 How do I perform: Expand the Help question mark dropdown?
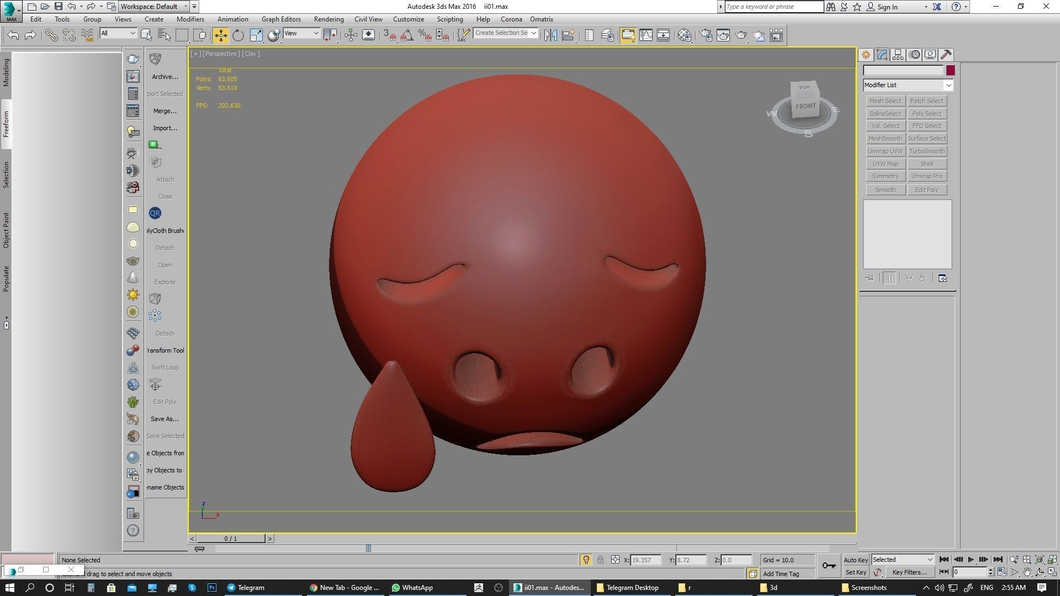point(966,7)
